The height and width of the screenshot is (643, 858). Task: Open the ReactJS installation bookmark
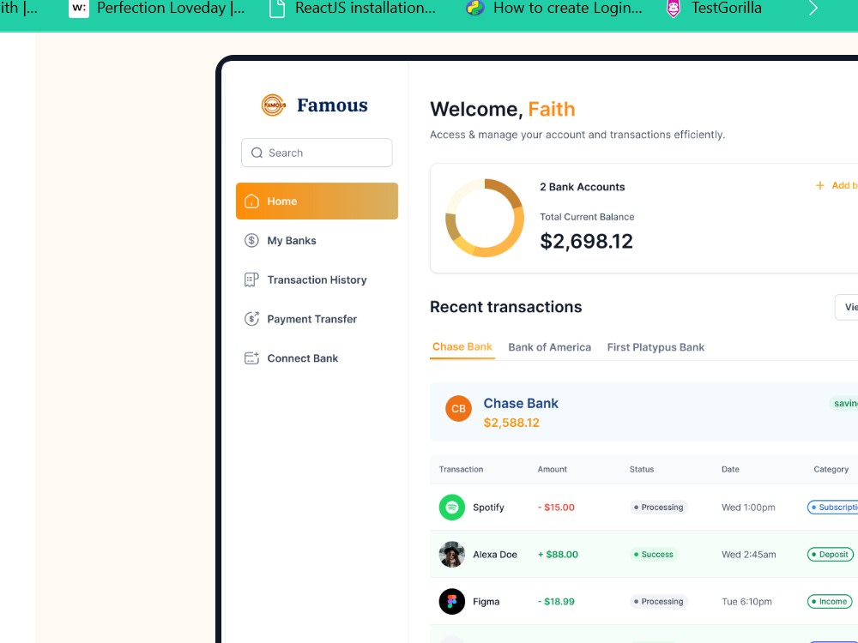pyautogui.click(x=353, y=9)
